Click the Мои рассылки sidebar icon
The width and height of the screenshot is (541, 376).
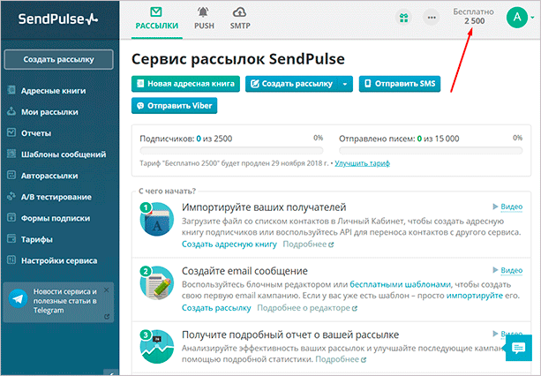pyautogui.click(x=11, y=111)
